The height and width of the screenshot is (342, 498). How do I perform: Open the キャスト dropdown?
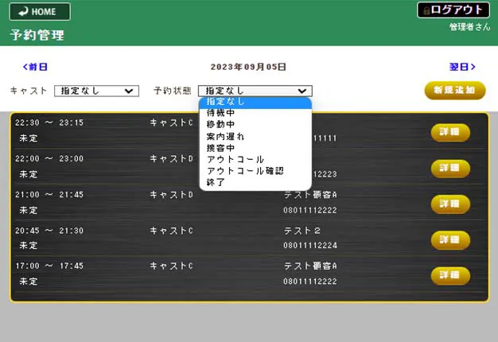click(96, 91)
